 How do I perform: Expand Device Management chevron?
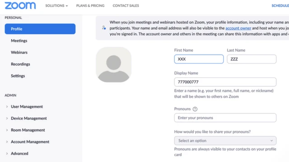pos(7,118)
